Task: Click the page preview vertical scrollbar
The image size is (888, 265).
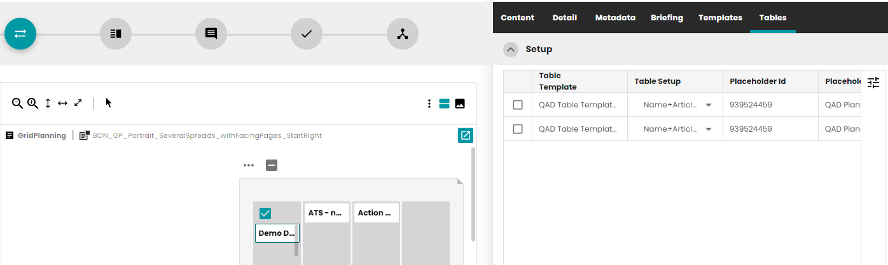Action: [x=473, y=194]
